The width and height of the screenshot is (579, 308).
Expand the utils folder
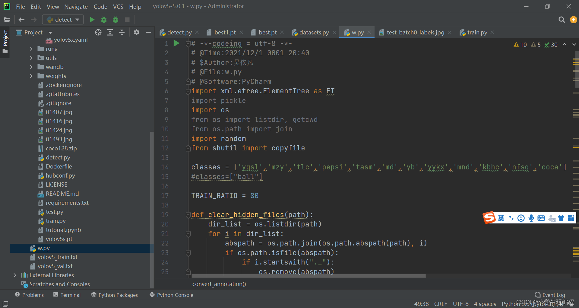point(31,58)
